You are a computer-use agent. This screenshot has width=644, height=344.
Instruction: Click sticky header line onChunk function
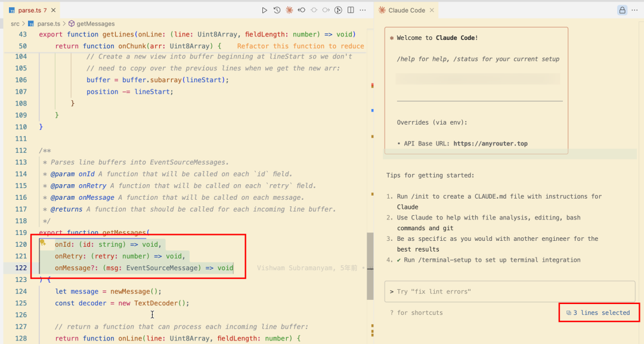138,46
